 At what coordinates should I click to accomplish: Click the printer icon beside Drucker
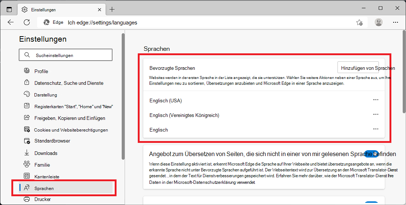pyautogui.click(x=27, y=199)
